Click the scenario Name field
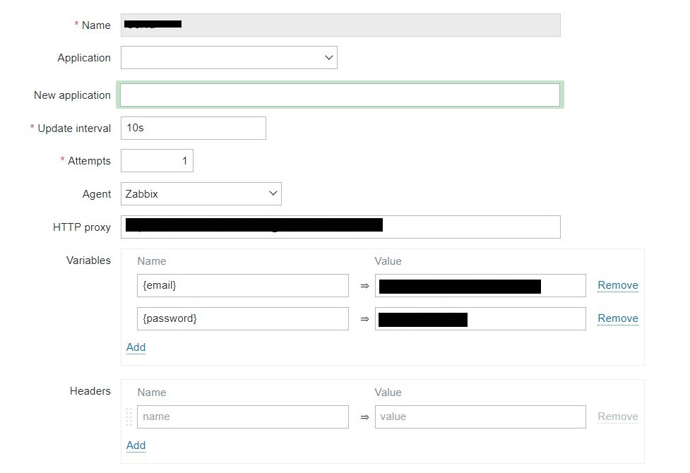The image size is (690, 473). pos(340,25)
